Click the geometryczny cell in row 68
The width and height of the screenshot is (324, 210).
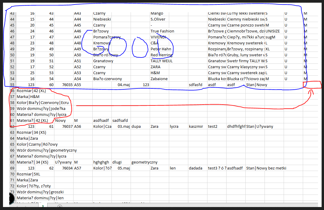(x=144, y=162)
